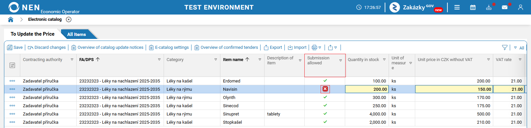The image size is (531, 128).
Task: Open row menu for Sinupret
Action: pos(12,114)
